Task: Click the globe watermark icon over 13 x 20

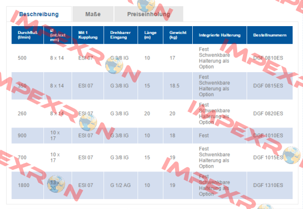Action: coord(56,184)
